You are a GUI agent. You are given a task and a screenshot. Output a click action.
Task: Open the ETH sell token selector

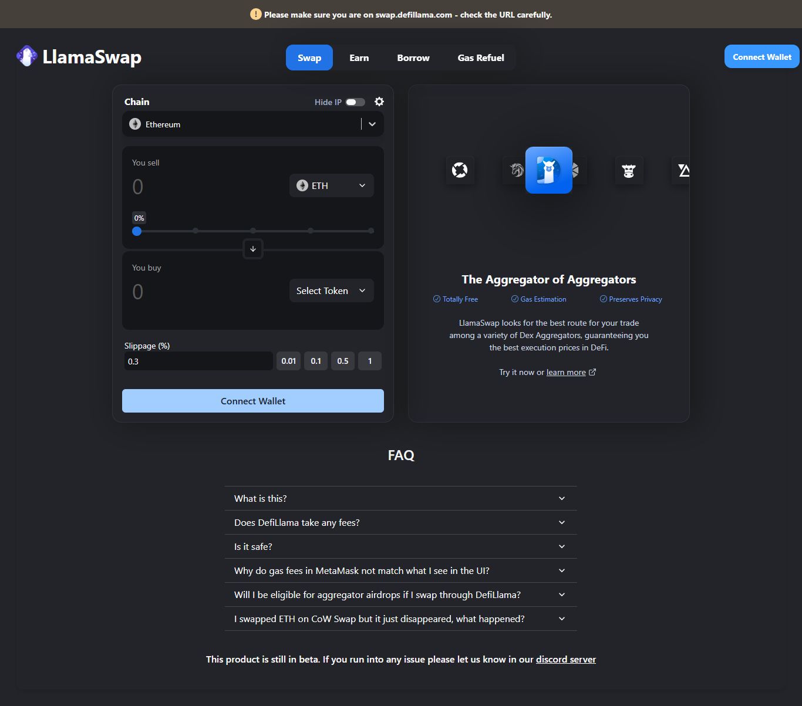click(x=332, y=185)
